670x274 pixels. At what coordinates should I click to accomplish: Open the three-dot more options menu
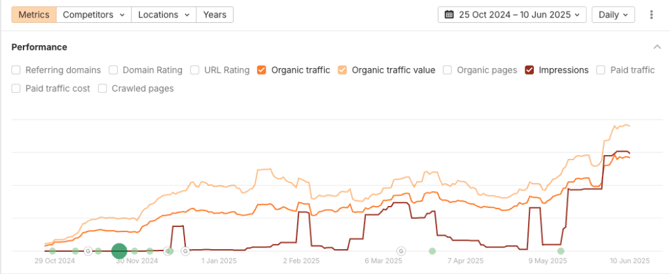pos(651,14)
